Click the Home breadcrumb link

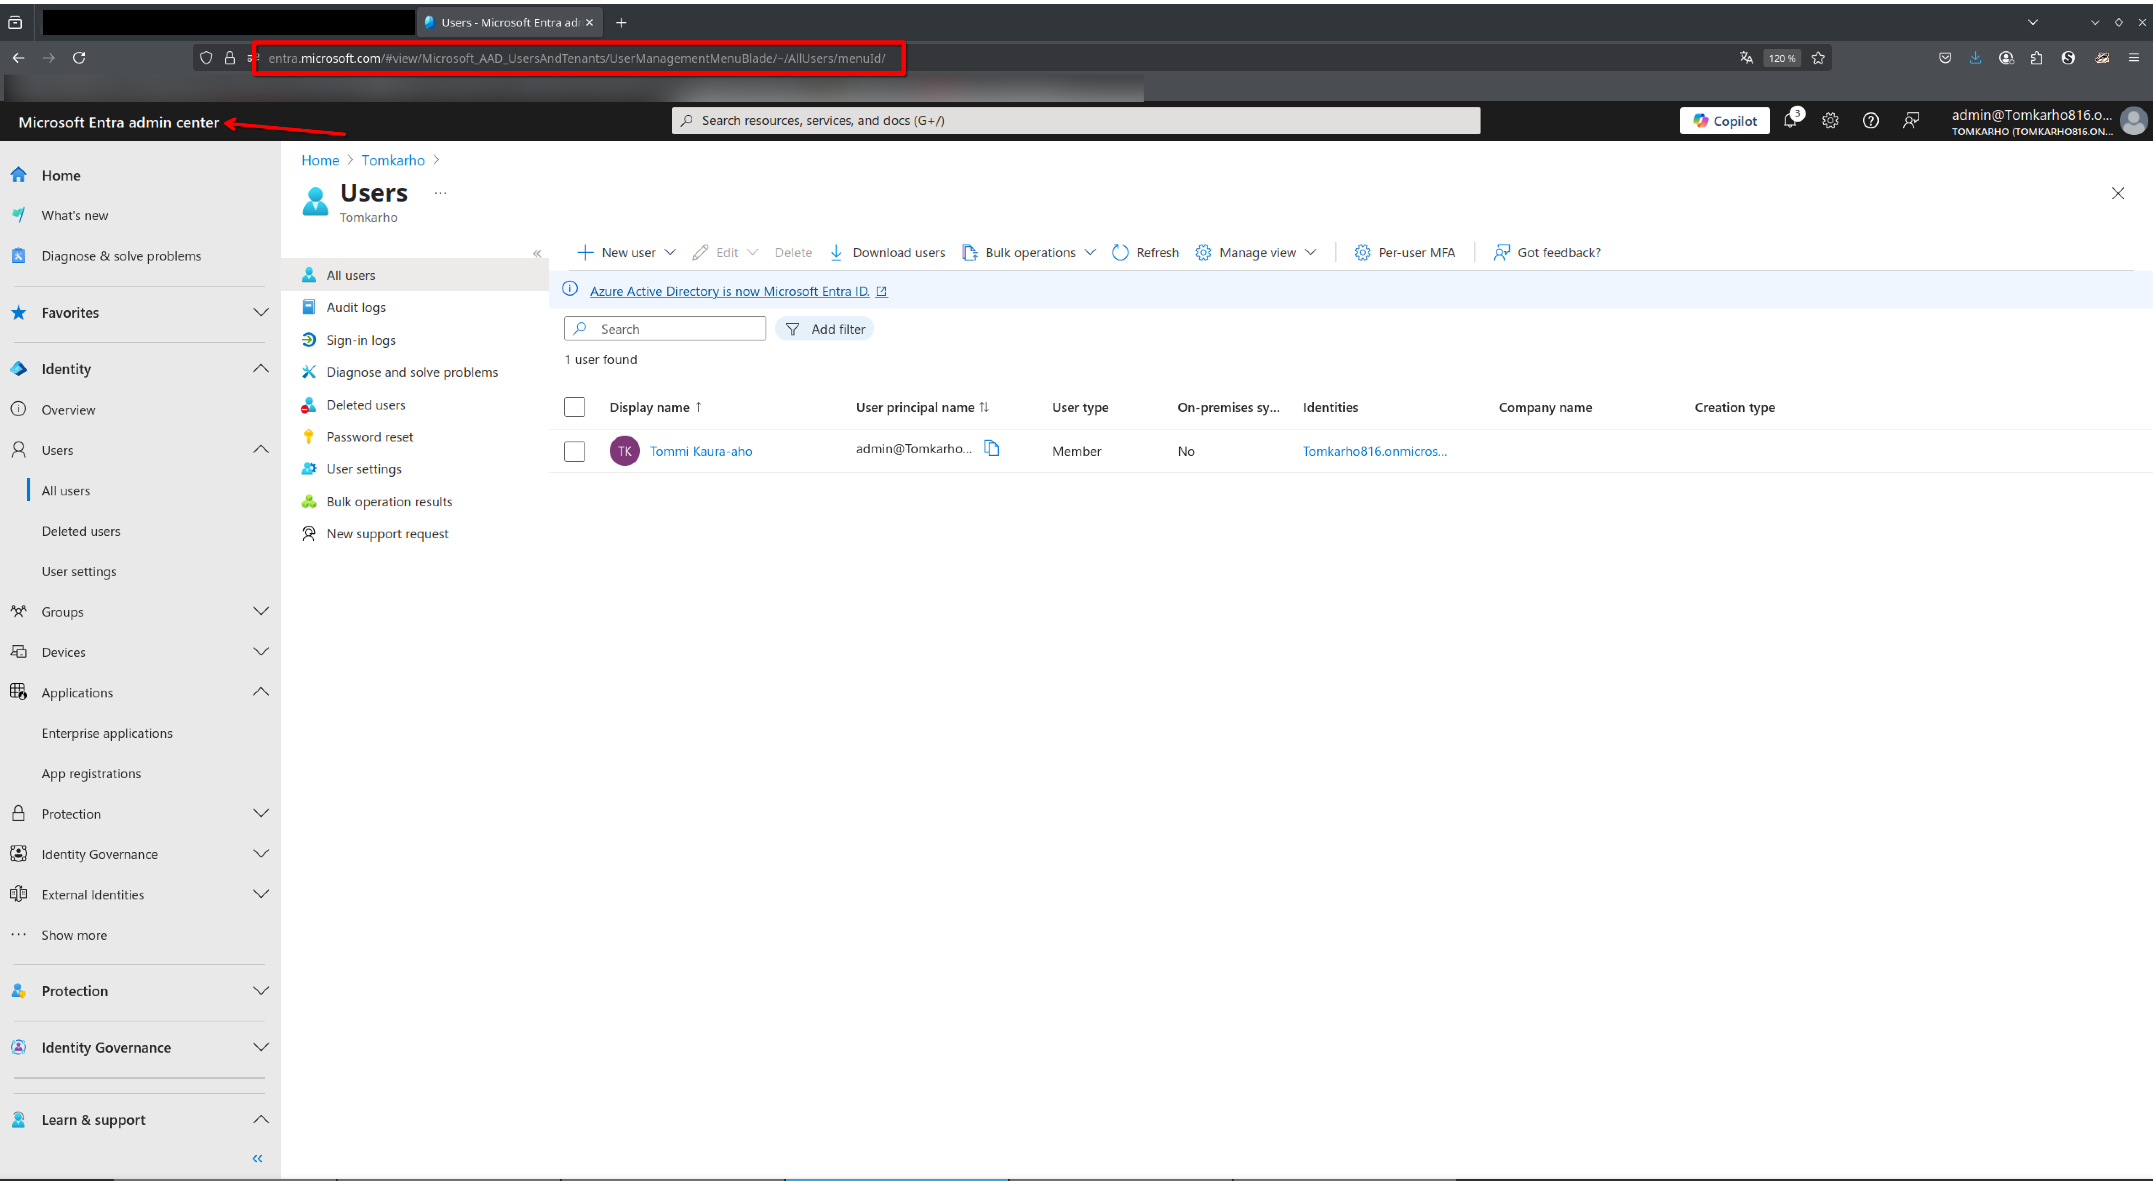coord(320,160)
